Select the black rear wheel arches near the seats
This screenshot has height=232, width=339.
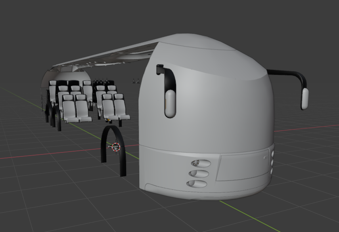[x=54, y=116]
